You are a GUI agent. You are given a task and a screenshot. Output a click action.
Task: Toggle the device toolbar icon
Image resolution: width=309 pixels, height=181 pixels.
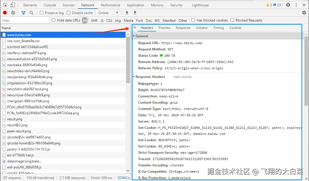coord(13,5)
